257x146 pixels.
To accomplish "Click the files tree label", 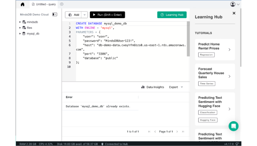I will 30,28.
